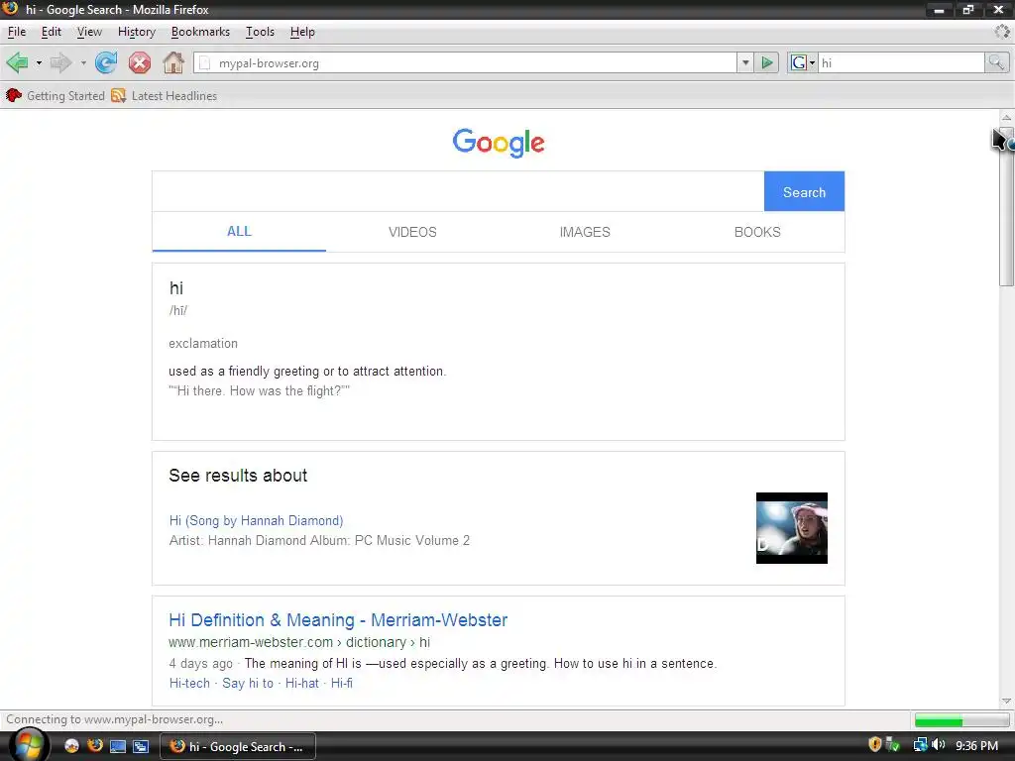Click the toolbar search field containing 'hi'

902,62
